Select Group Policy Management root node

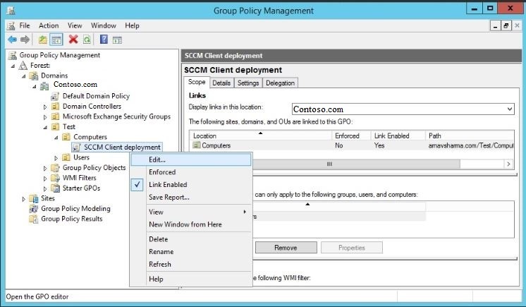[60, 55]
